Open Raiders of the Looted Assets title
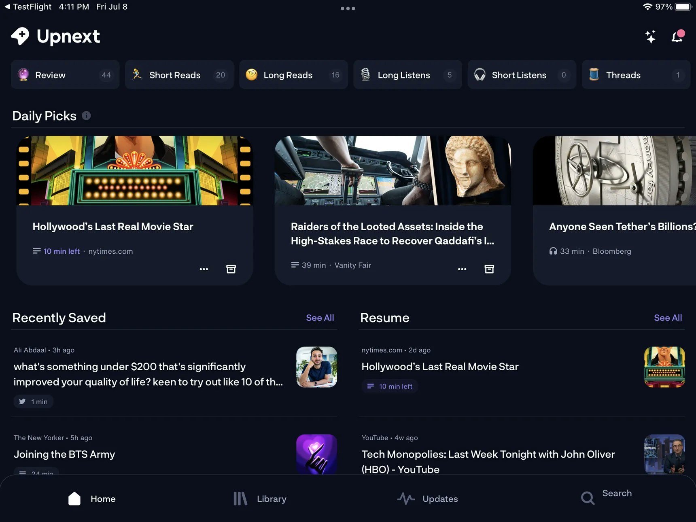Image resolution: width=696 pixels, height=522 pixels. click(393, 233)
